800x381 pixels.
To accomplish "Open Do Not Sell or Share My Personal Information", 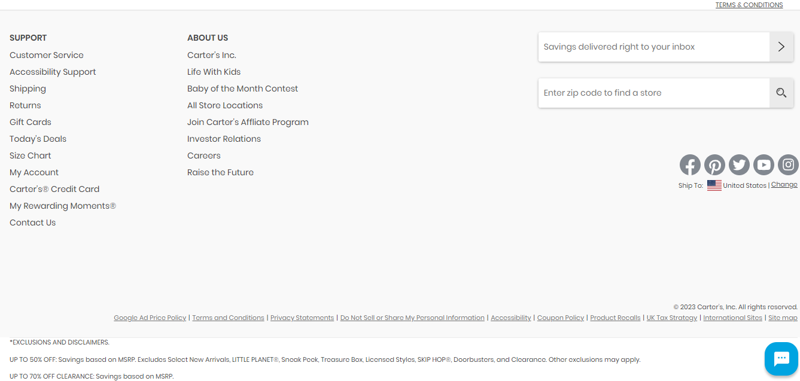I will (x=412, y=318).
